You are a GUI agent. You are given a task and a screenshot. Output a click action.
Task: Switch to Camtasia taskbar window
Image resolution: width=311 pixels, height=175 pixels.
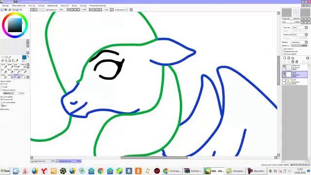coord(235,171)
